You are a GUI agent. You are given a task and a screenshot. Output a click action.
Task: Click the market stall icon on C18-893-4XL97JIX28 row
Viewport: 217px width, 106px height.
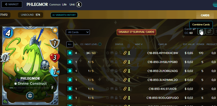point(112,89)
